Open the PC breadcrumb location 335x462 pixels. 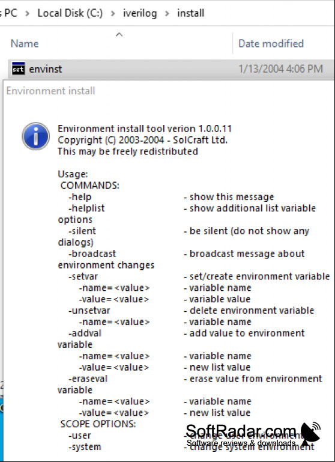coord(9,13)
